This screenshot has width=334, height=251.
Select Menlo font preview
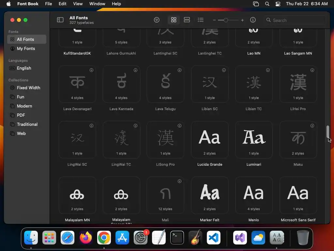(x=254, y=195)
